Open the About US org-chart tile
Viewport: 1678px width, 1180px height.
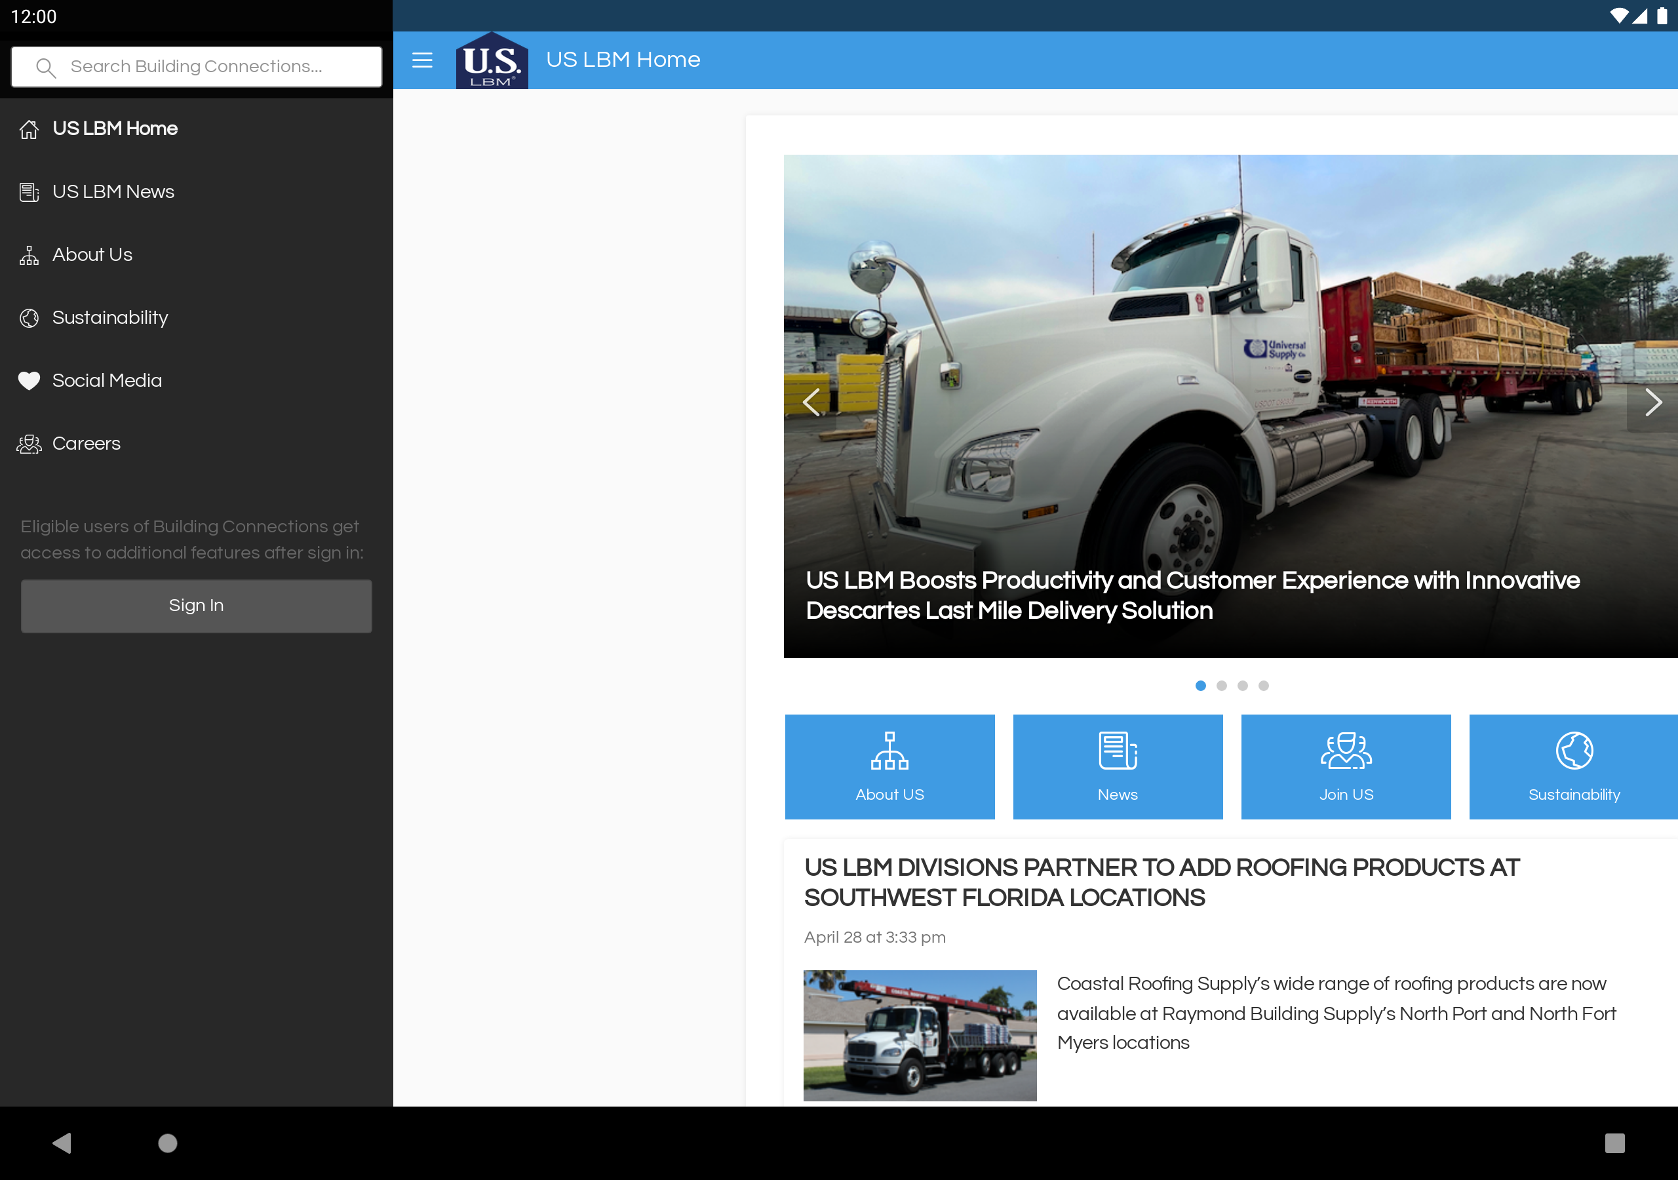click(889, 766)
